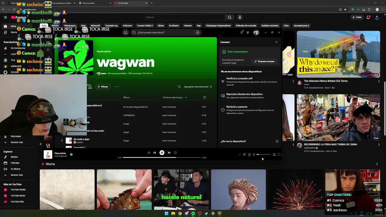
Task: Sort by Álbum column header
Action: pos(126,97)
